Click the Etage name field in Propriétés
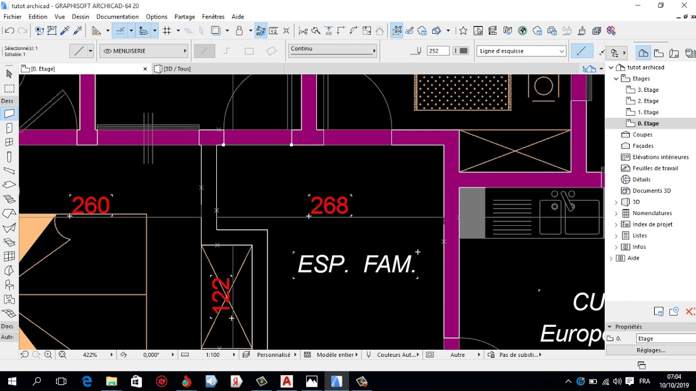 pyautogui.click(x=666, y=338)
